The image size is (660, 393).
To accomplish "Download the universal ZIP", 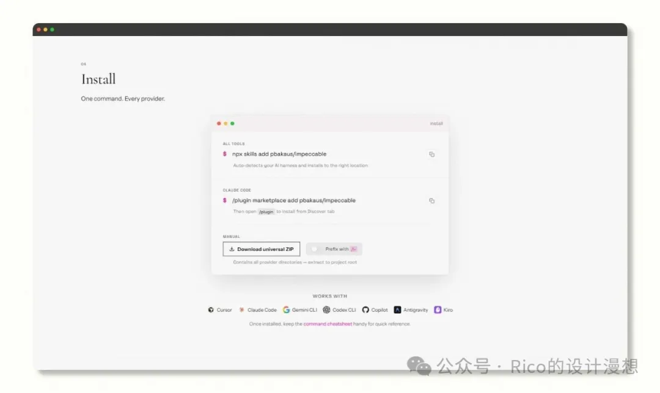I will [262, 249].
